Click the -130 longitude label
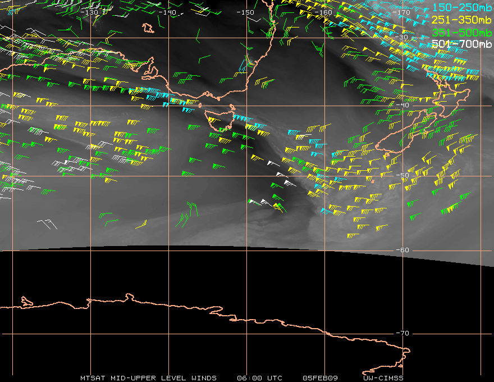Image resolution: width=494 pixels, height=382 pixels. (x=89, y=12)
